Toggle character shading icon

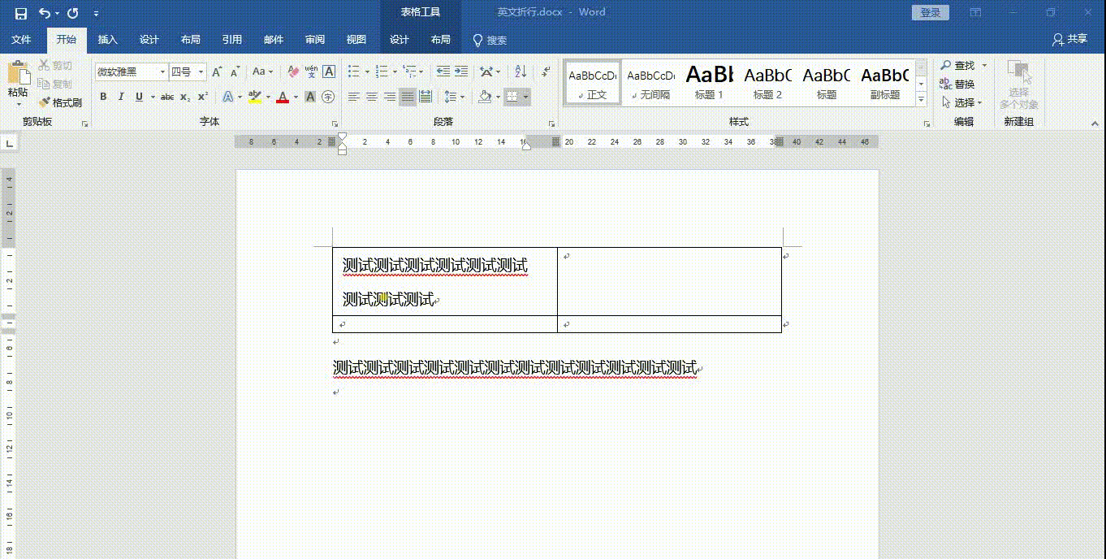pos(310,97)
